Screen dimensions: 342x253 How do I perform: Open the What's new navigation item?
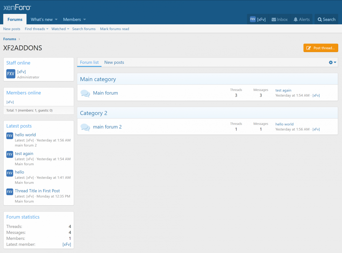pyautogui.click(x=42, y=19)
